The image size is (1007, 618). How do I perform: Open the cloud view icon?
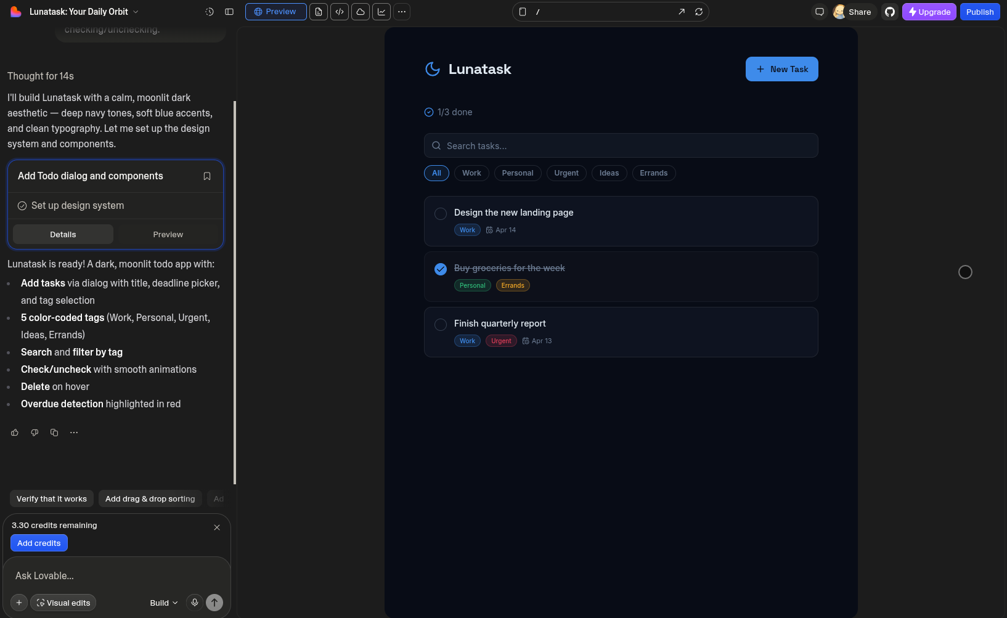[361, 12]
